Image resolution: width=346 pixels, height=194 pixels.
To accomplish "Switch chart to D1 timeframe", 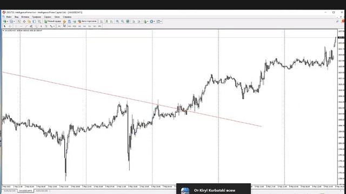I will click(89, 26).
